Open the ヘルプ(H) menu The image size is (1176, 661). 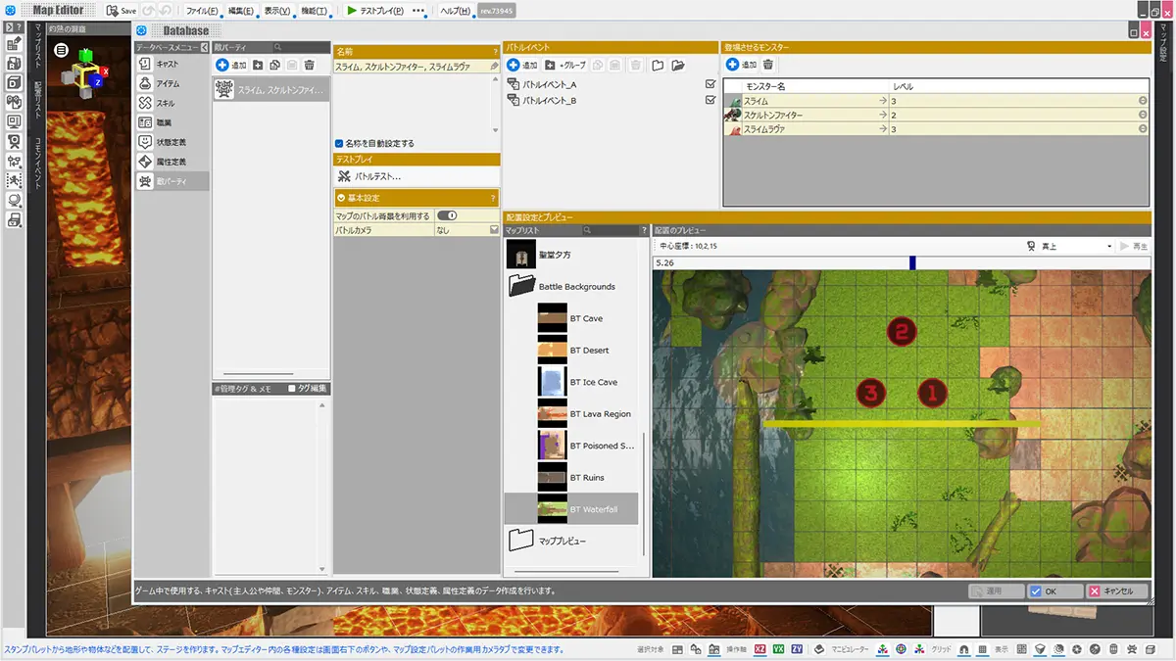point(455,11)
